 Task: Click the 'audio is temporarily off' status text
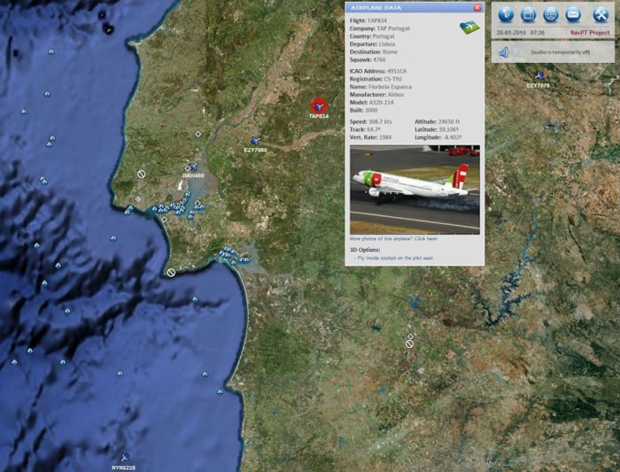coord(561,52)
